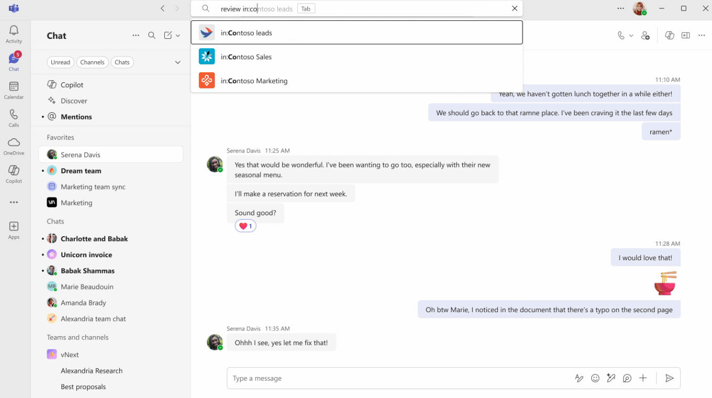Viewport: 712px width, 398px height.
Task: Open Copilot in the app rail
Action: point(14,174)
